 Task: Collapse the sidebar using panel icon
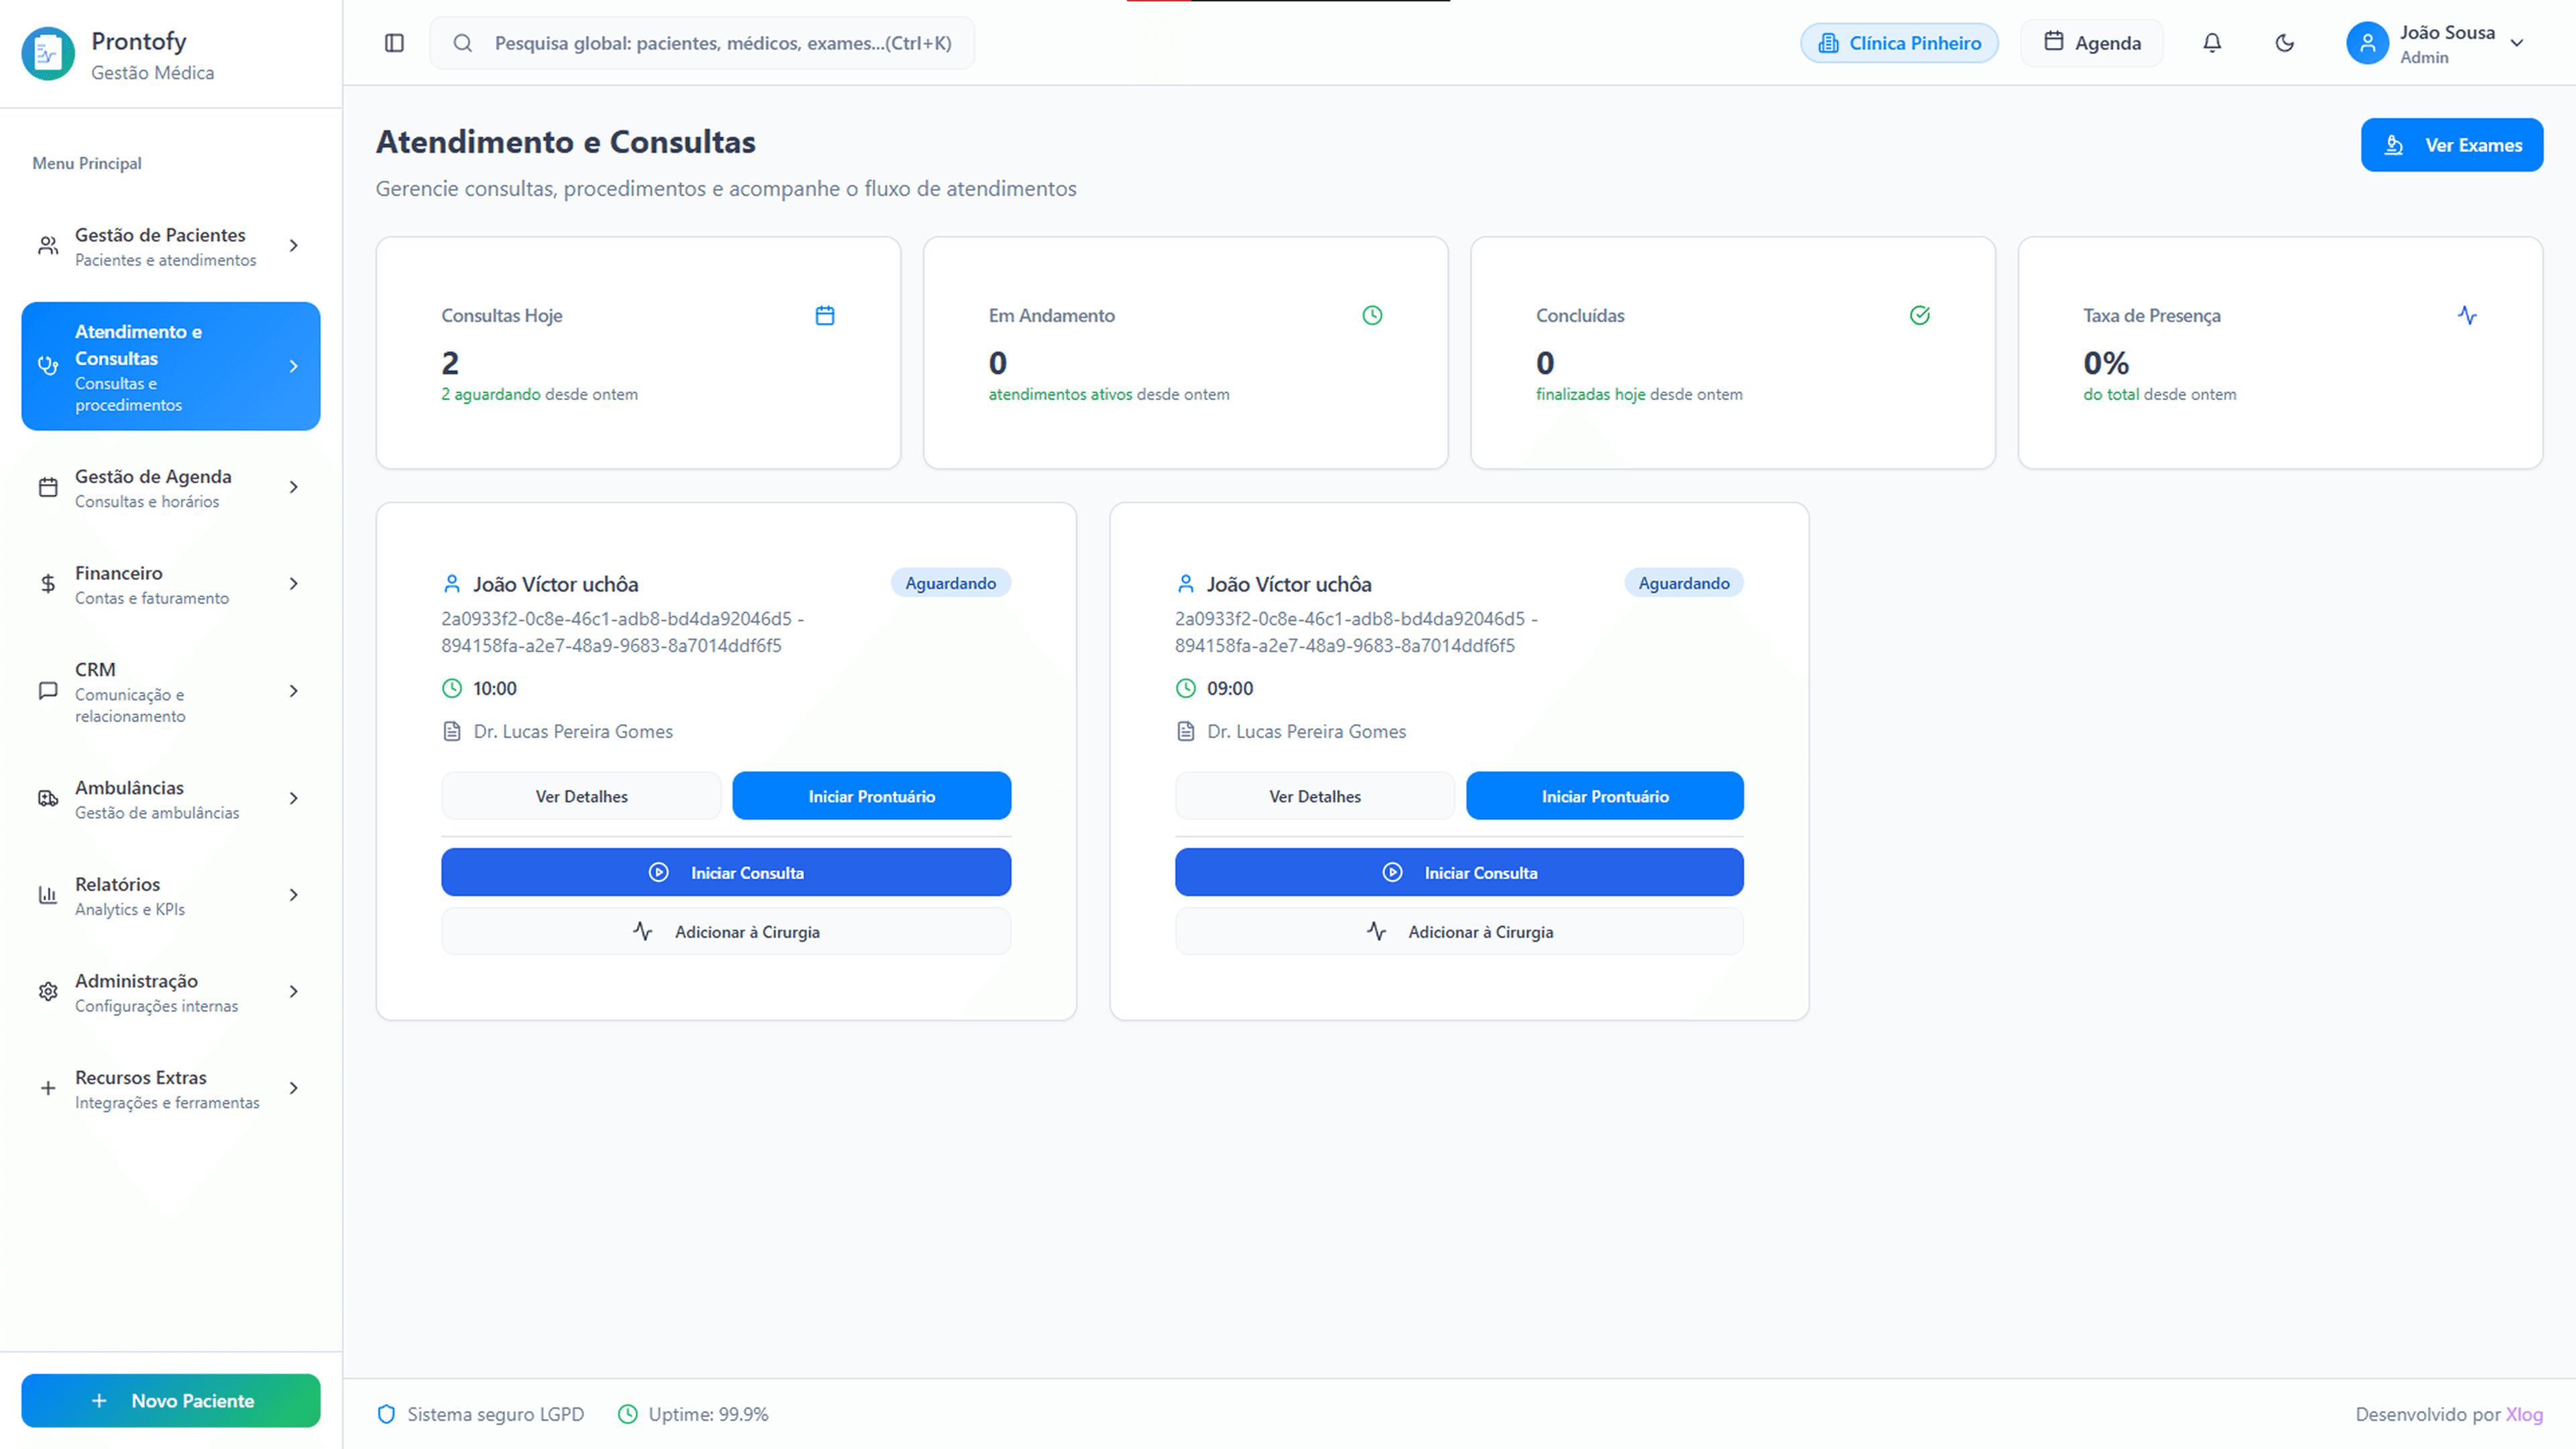[394, 43]
